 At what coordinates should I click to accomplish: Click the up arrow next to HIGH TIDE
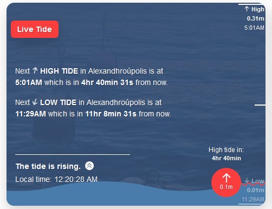pyautogui.click(x=35, y=70)
